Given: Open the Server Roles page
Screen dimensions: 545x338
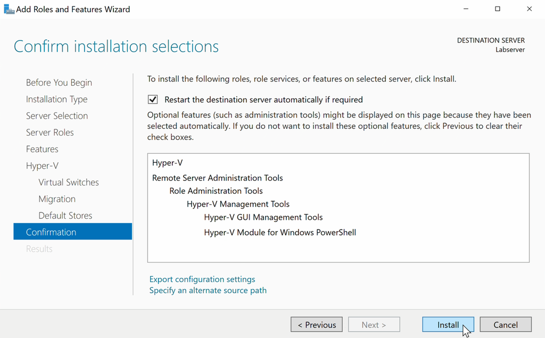Looking at the screenshot, I should 50,132.
